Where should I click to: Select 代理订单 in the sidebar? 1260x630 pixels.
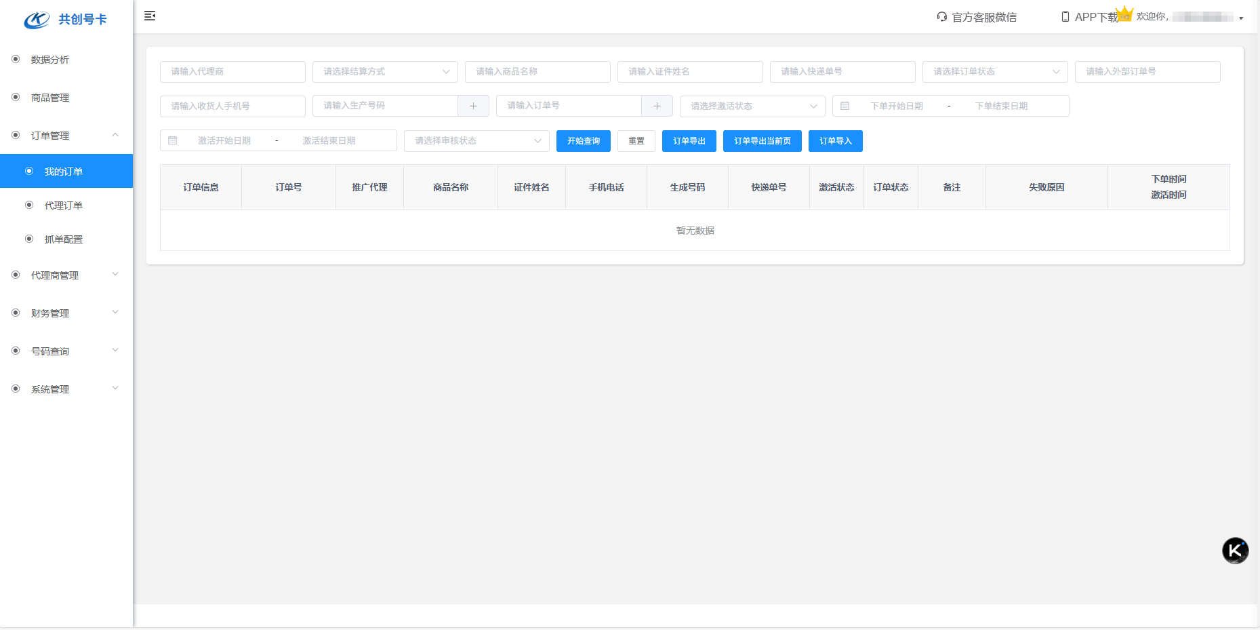(x=64, y=205)
